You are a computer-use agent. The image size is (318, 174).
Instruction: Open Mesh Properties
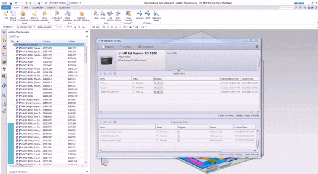point(68,16)
